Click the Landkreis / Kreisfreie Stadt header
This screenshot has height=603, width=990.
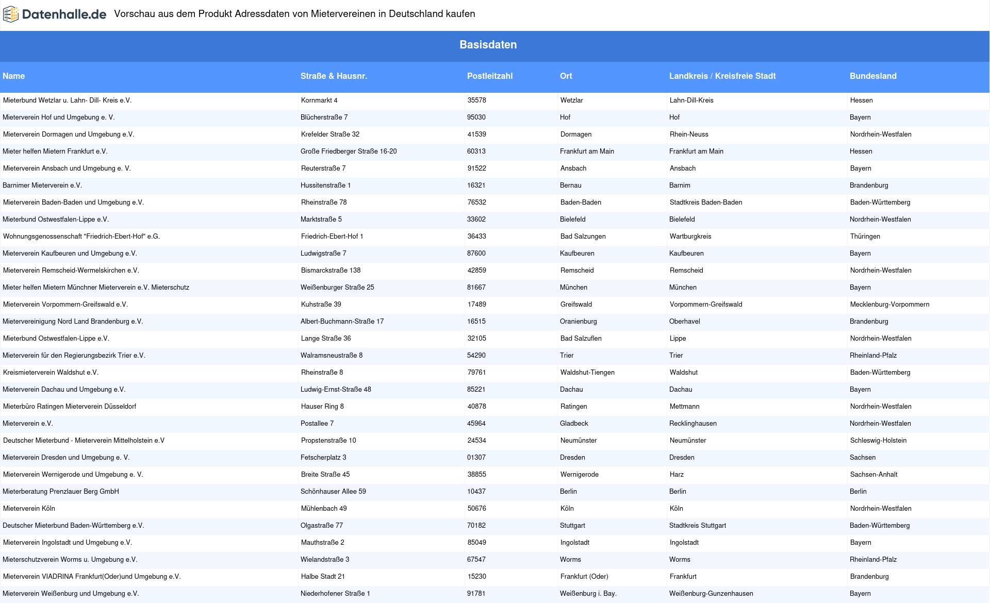coord(722,76)
